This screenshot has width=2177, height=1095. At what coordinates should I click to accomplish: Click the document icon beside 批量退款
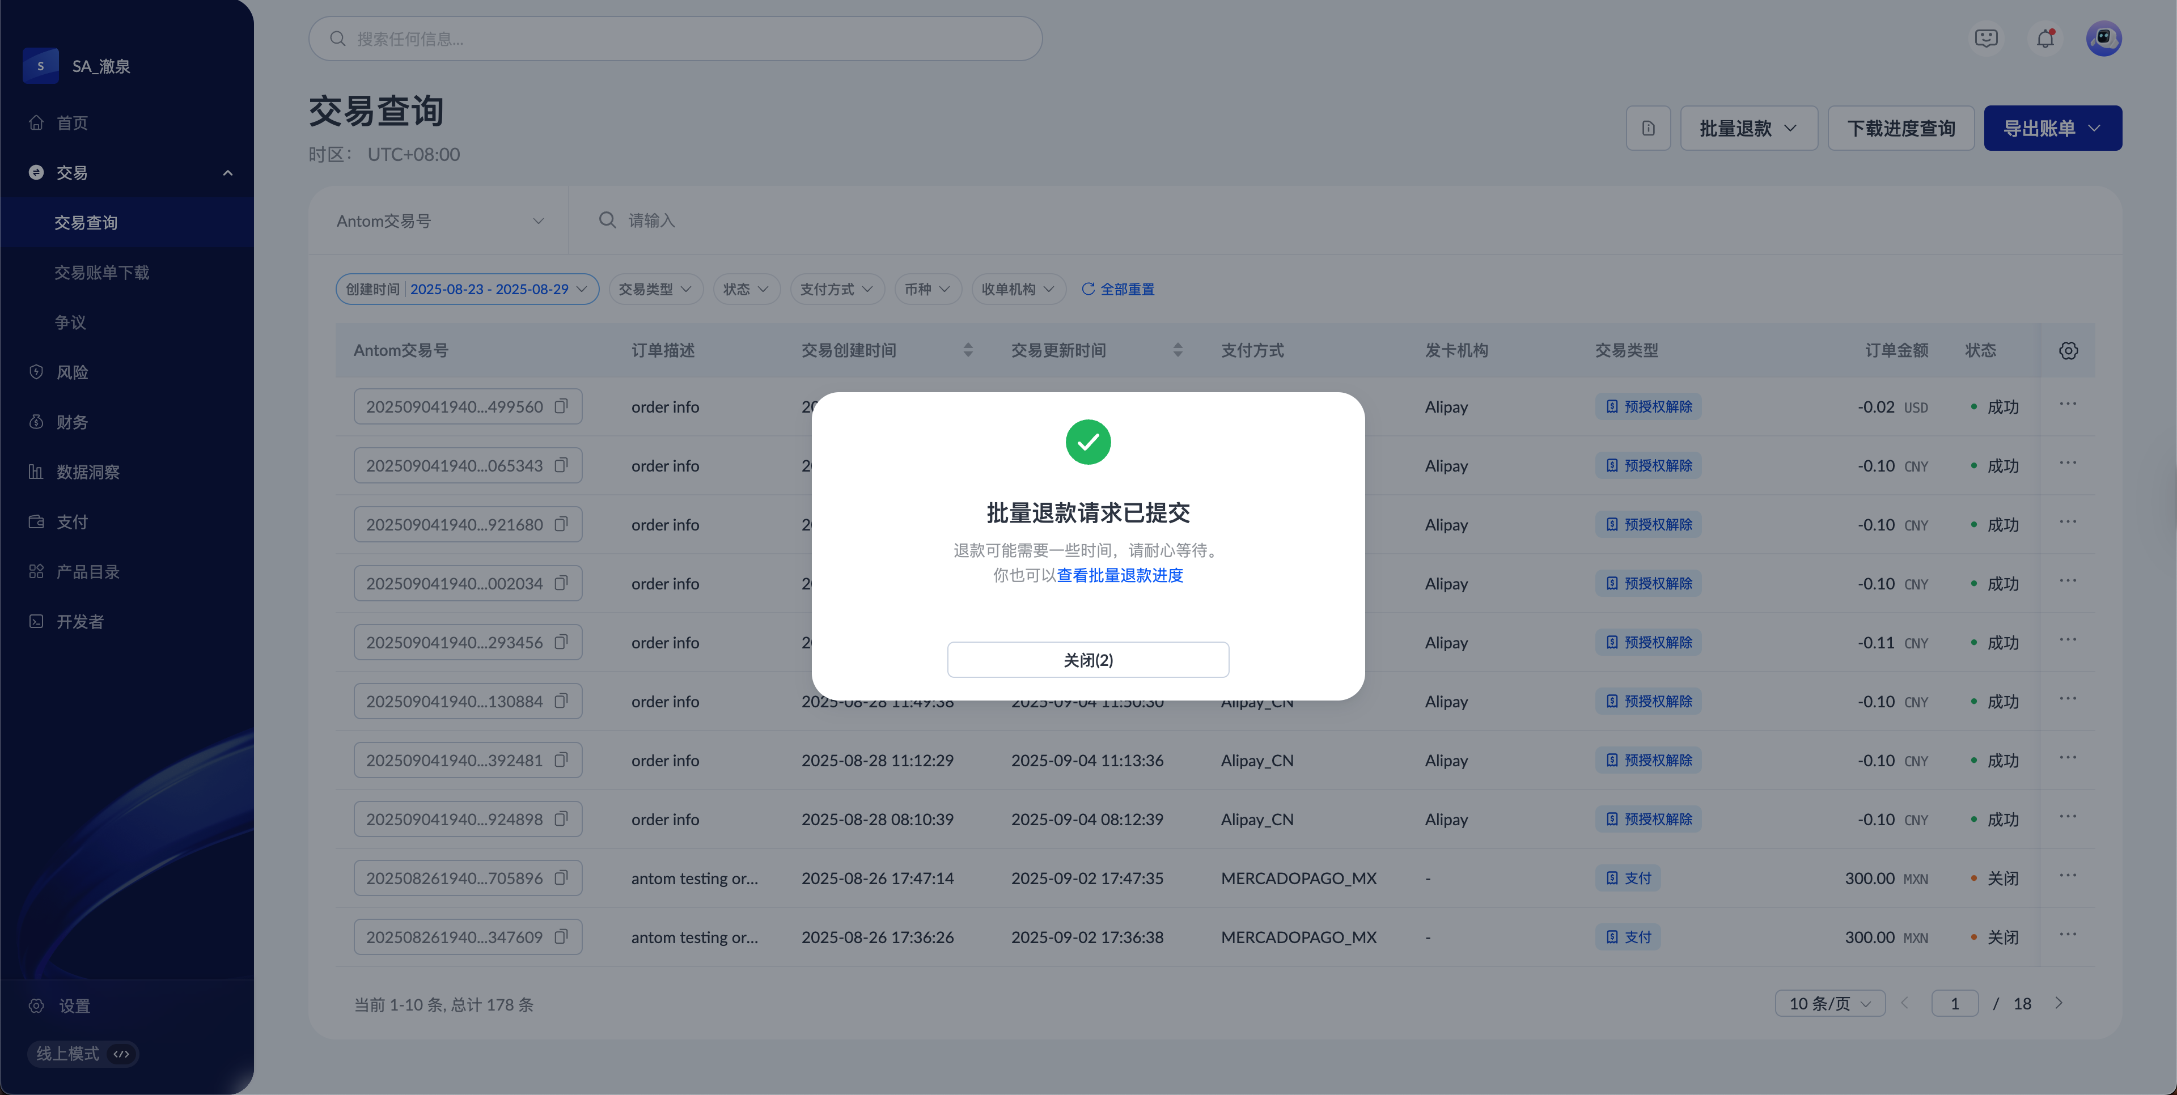[x=1648, y=129]
